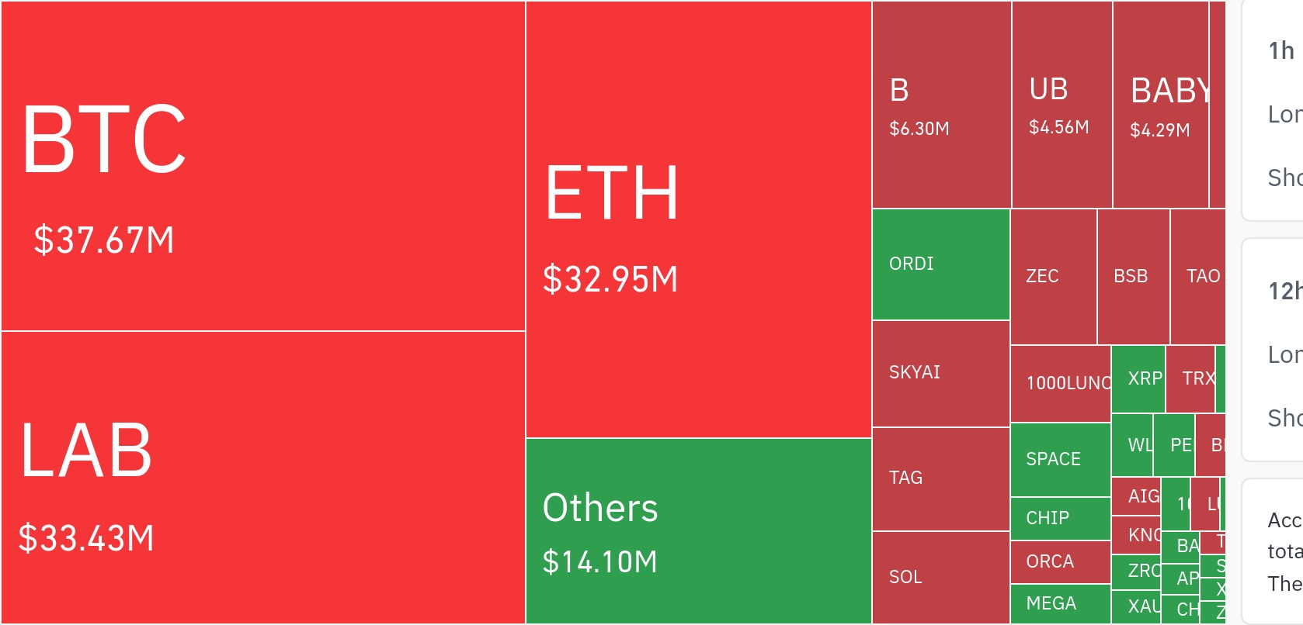This screenshot has width=1303, height=625.
Task: Click the green MEGA tile
Action: tap(1061, 604)
